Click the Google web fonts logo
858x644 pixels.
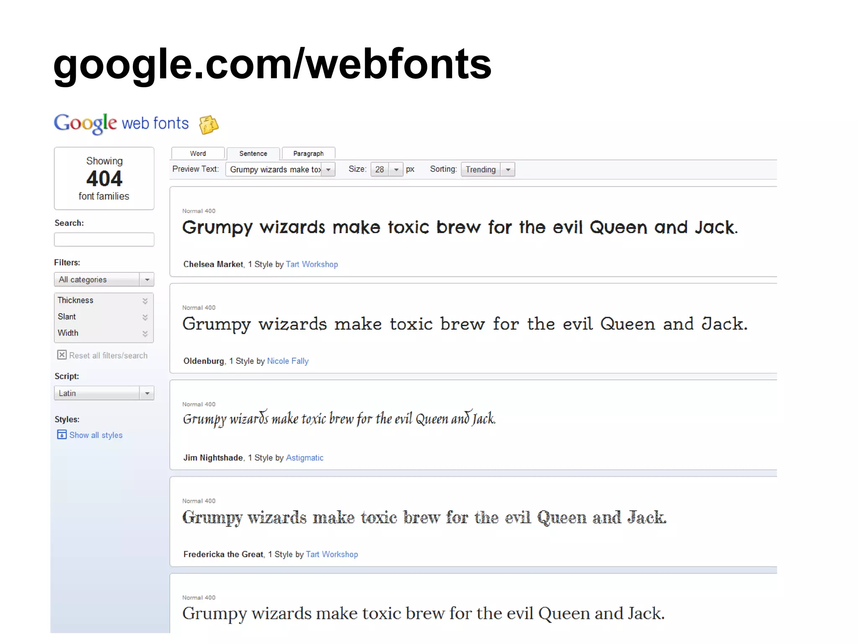pyautogui.click(x=121, y=123)
